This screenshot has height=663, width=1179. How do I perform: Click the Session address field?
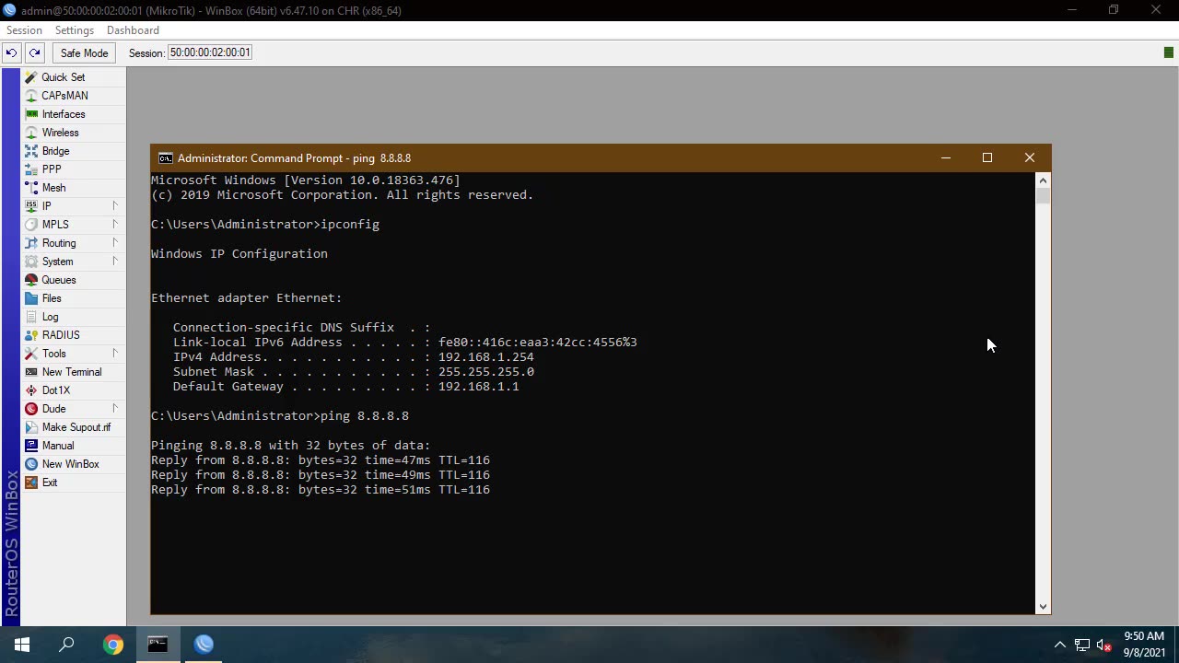click(210, 52)
